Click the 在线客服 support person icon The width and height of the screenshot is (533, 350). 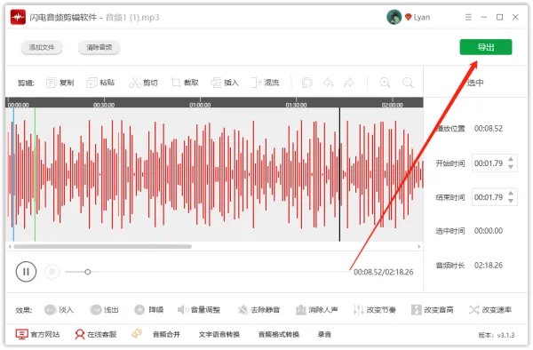(x=80, y=334)
